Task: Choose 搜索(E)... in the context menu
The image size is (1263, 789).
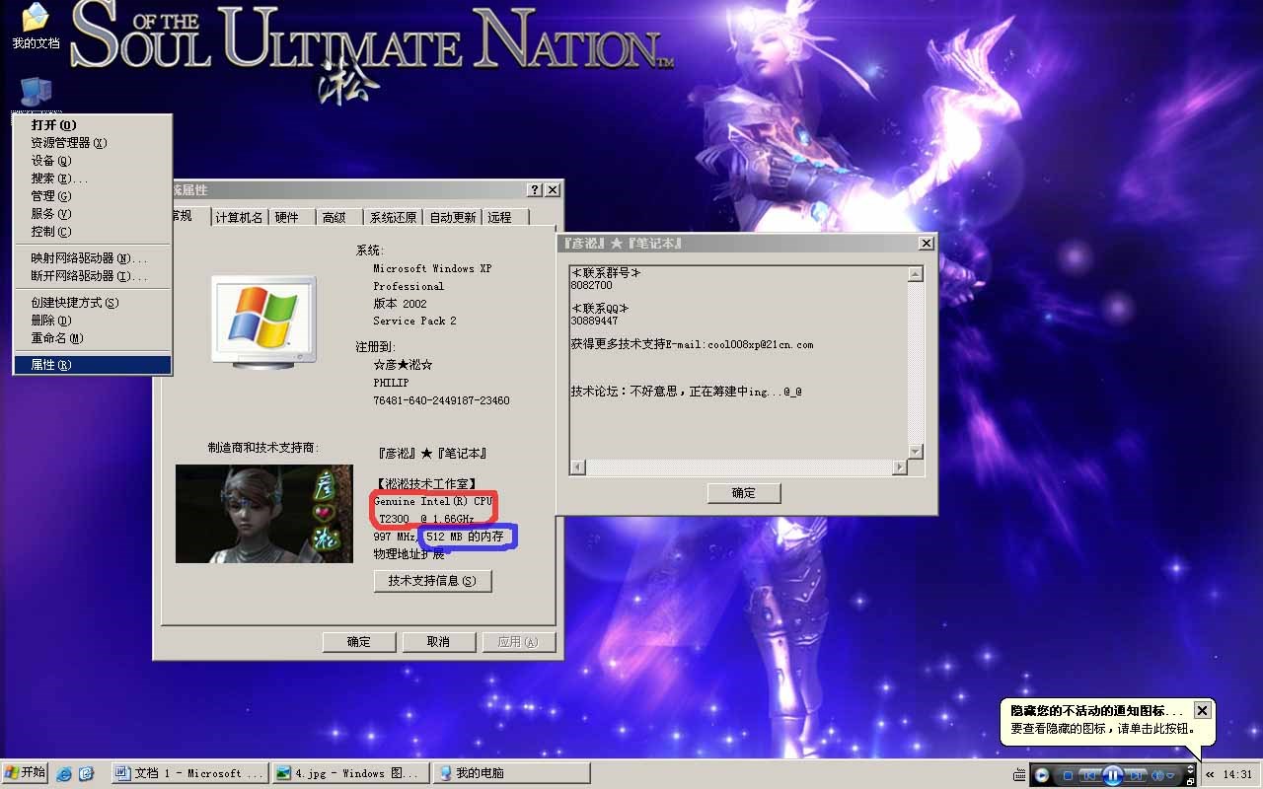Action: [x=92, y=179]
